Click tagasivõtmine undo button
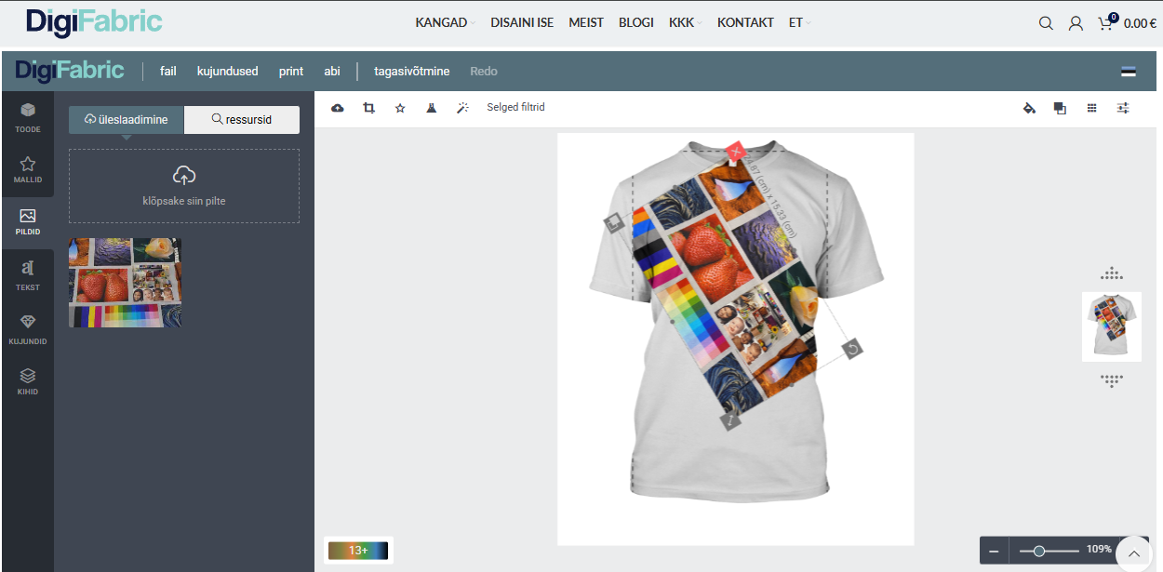 pyautogui.click(x=411, y=71)
